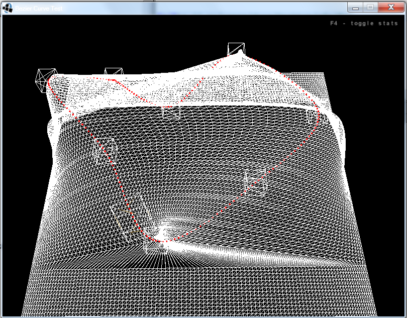Minimize the Bezier Curve Test window
The width and height of the screenshot is (407, 318).
click(x=355, y=8)
